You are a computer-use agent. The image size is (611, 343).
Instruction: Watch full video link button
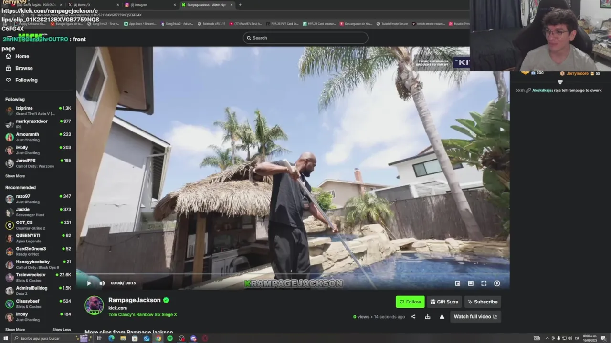click(475, 317)
